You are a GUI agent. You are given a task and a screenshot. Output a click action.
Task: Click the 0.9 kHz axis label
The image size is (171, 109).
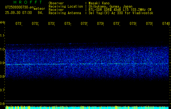tap(2, 63)
